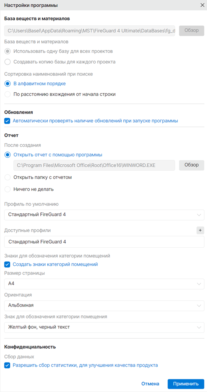This screenshot has width=207, height=392.
Task: Expand the Желтый фон, черный текст dropdown
Action: 104,327
